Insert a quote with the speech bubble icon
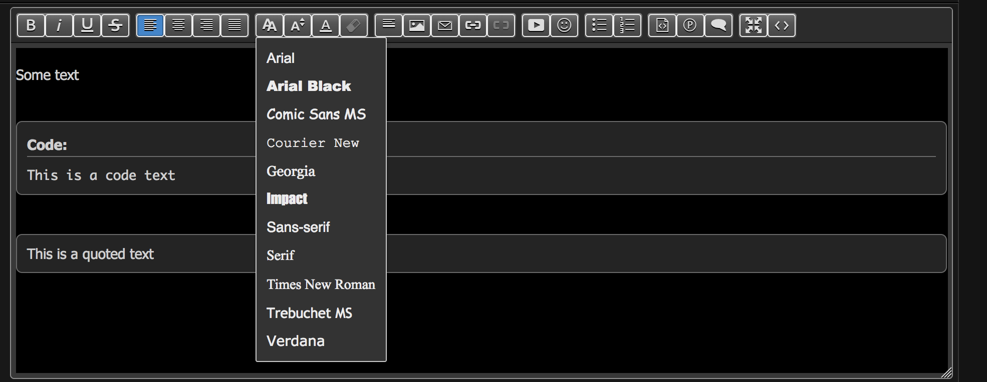The width and height of the screenshot is (987, 382). [x=718, y=25]
